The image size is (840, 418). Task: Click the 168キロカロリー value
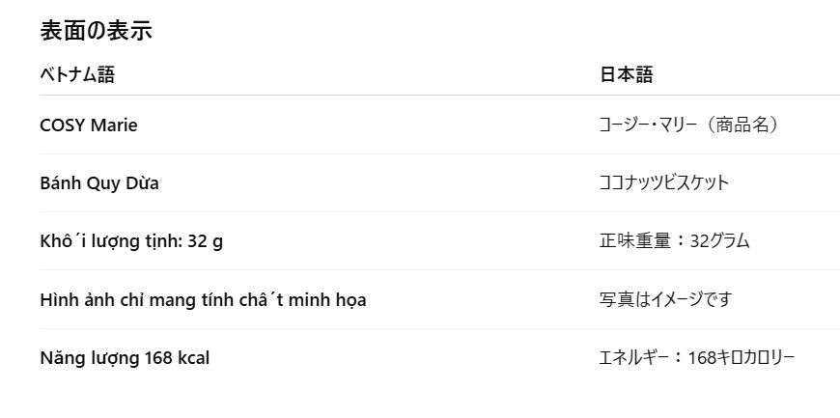click(x=742, y=358)
